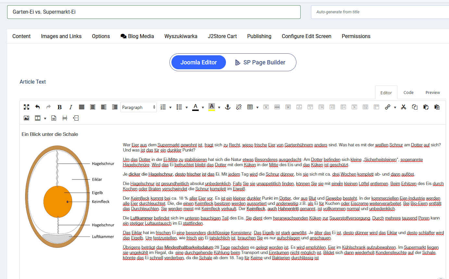This screenshot has width=449, height=279.
Task: Toggle center text alignment
Action: [93, 107]
